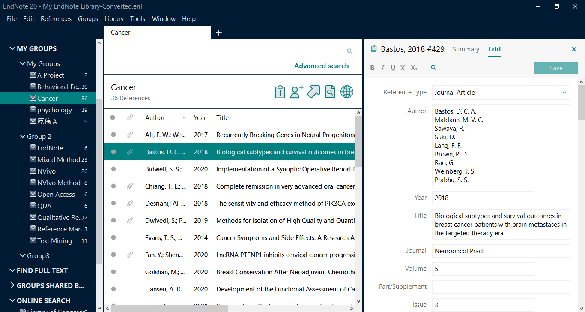Open a new tab with plus button
Image resolution: width=585 pixels, height=312 pixels.
click(x=219, y=33)
